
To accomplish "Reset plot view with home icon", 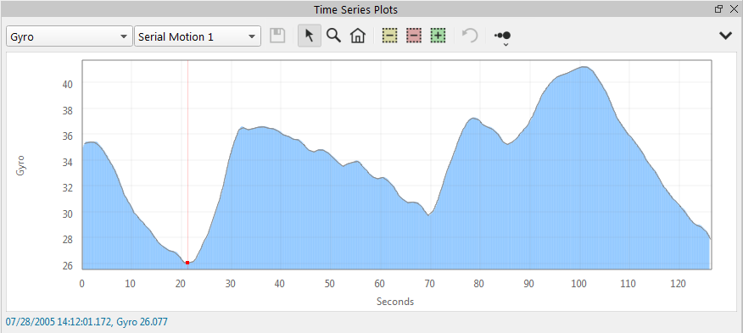I will point(358,36).
